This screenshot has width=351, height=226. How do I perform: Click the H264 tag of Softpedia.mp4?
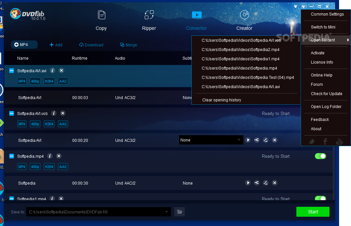tap(49, 167)
